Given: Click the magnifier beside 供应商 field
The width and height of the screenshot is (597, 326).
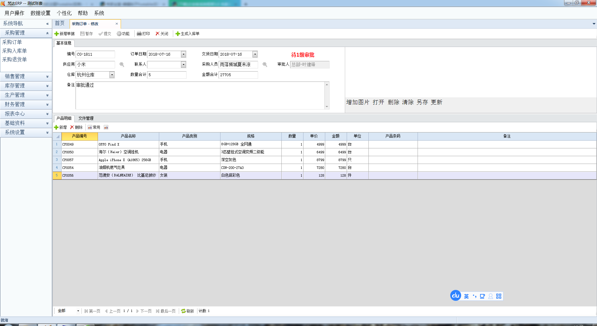Looking at the screenshot, I should point(122,64).
